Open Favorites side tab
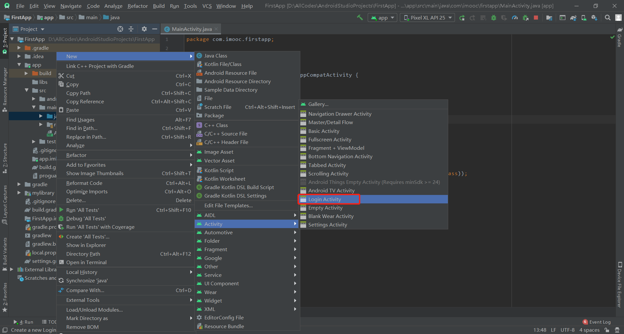 5,297
